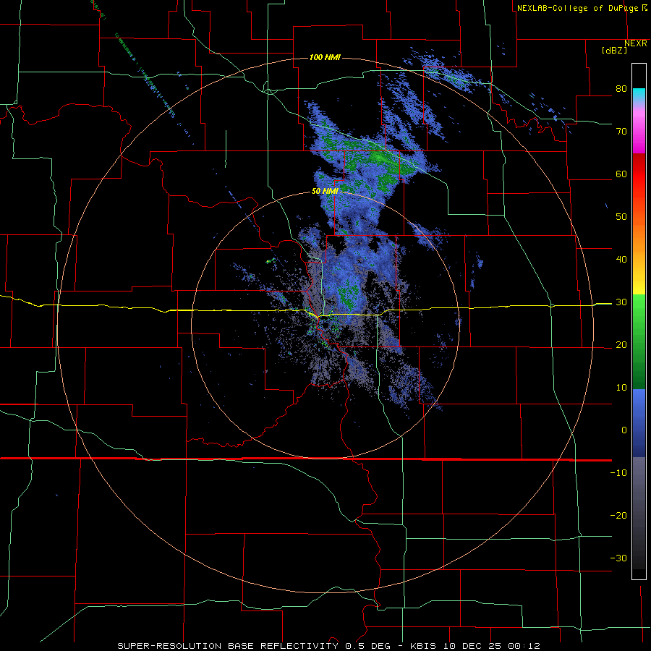651x651 pixels.
Task: Click the 80 value on the dBZ scale
Action: [621, 89]
